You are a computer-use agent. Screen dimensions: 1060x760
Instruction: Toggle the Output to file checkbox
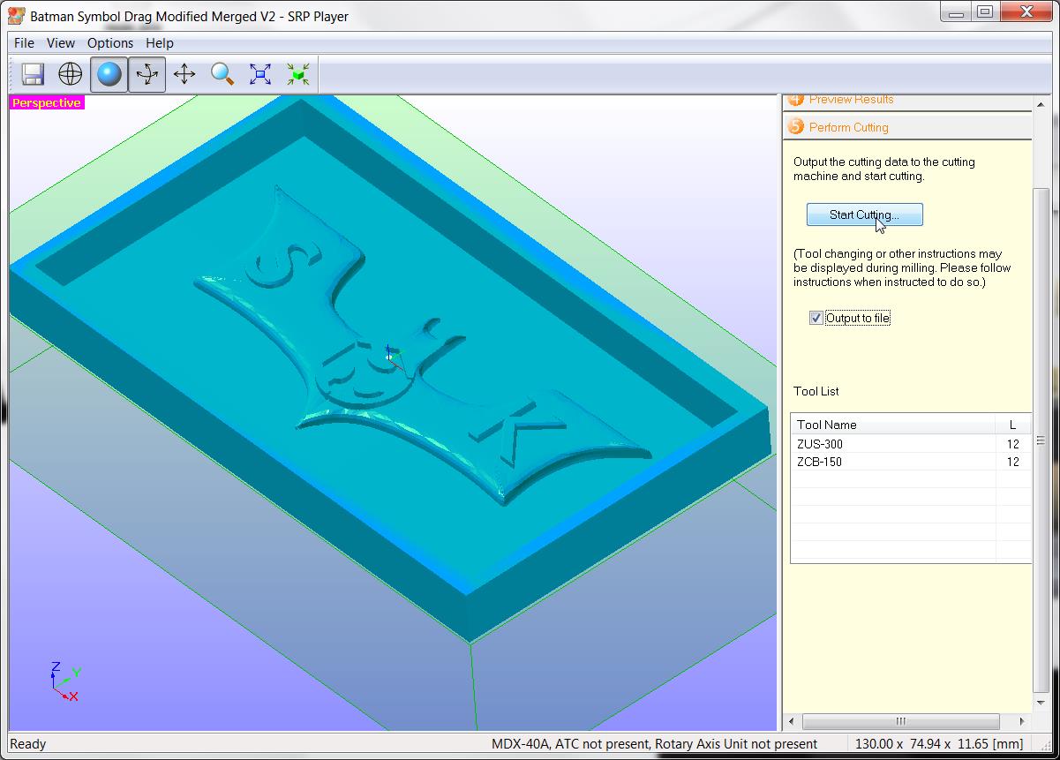point(816,319)
